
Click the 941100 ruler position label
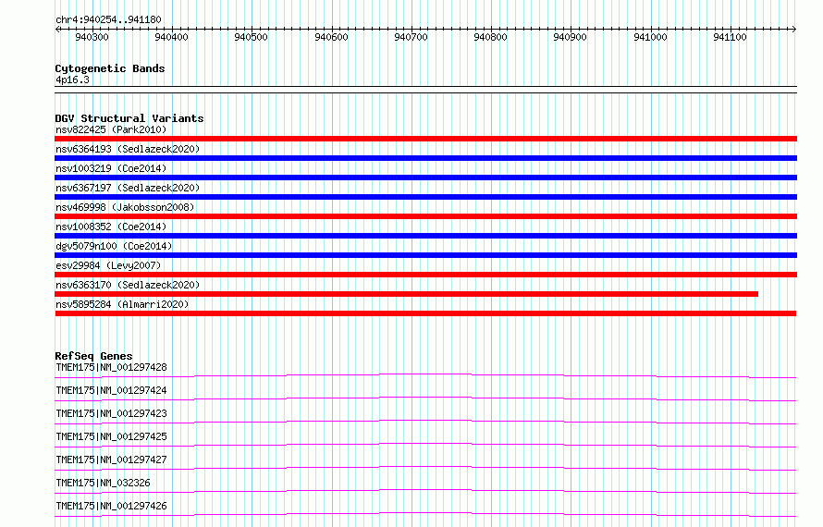pyautogui.click(x=730, y=37)
